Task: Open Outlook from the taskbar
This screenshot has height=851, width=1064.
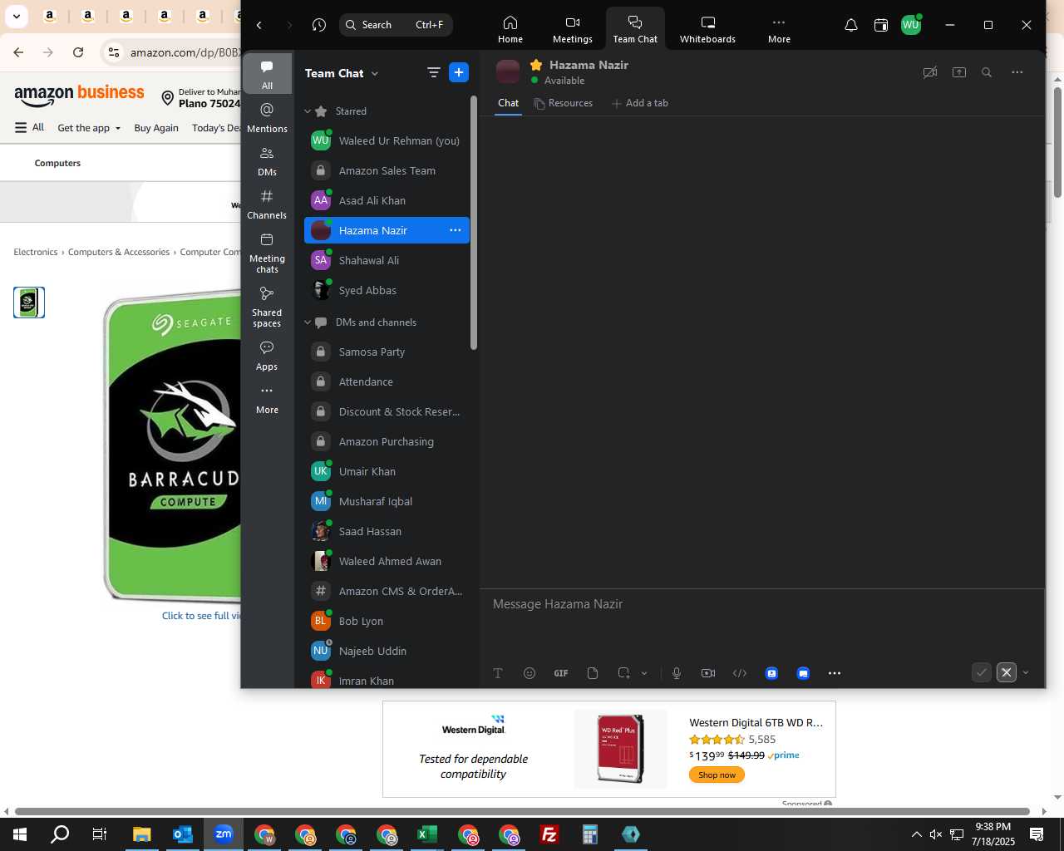Action: tap(183, 834)
